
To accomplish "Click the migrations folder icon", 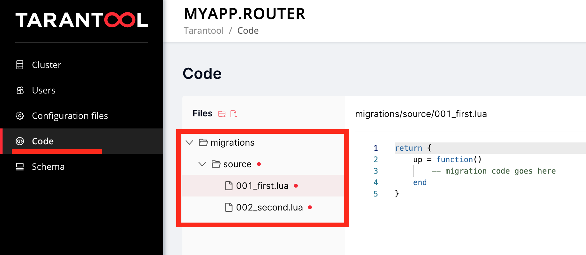I will point(203,142).
